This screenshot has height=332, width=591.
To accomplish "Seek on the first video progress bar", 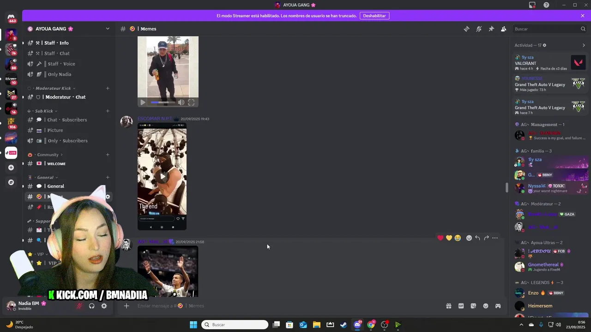I will [x=163, y=102].
